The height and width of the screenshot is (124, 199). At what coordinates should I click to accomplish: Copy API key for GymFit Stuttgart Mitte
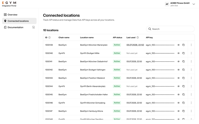coord(183,53)
